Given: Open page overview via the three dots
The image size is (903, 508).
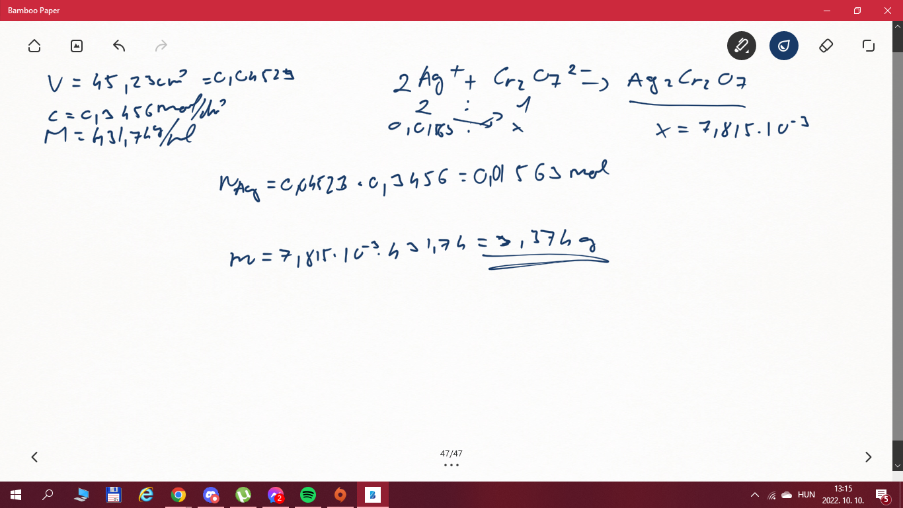Looking at the screenshot, I should click(x=451, y=465).
